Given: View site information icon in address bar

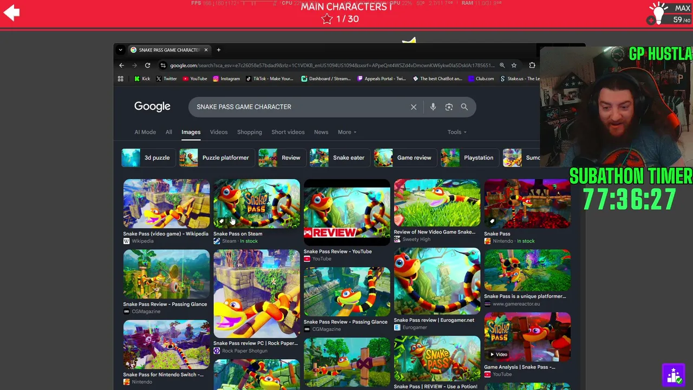Looking at the screenshot, I should (163, 66).
